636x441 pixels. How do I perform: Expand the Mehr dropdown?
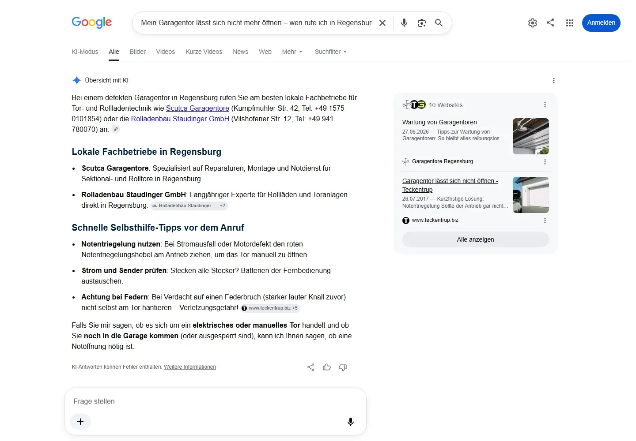click(292, 52)
